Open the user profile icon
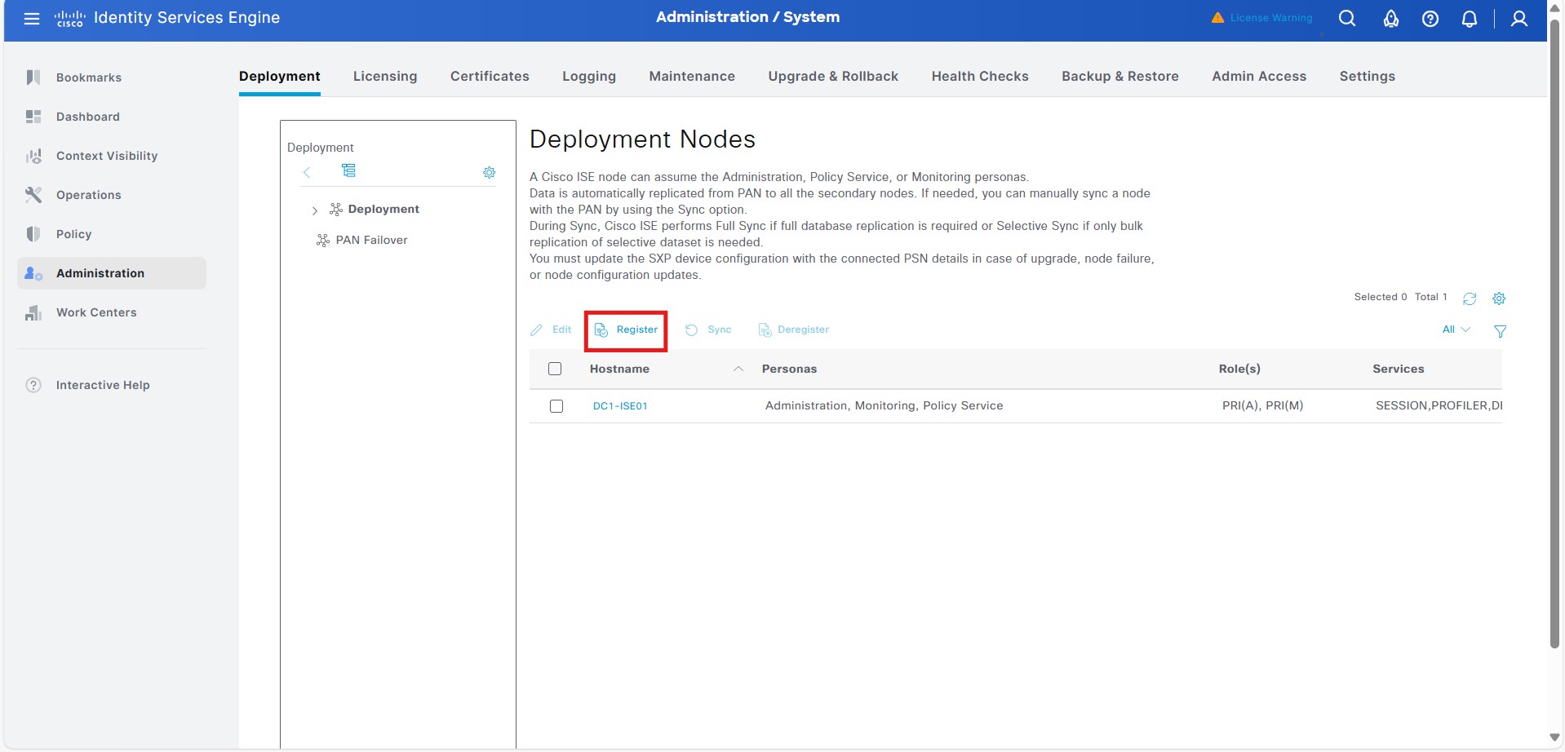1565x752 pixels. pos(1518,19)
